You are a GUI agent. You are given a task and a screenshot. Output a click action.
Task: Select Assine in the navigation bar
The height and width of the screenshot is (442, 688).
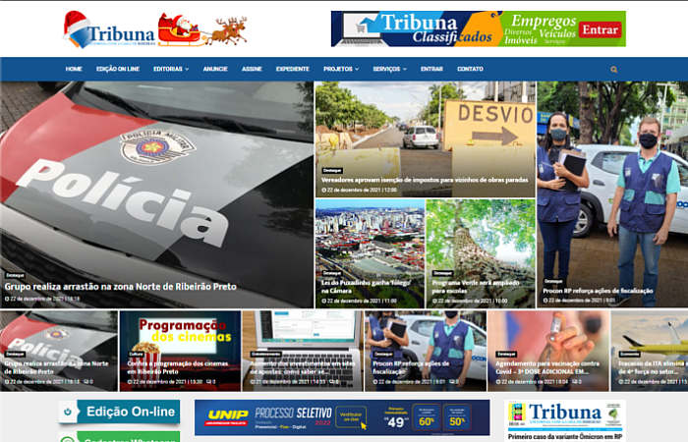click(x=252, y=70)
